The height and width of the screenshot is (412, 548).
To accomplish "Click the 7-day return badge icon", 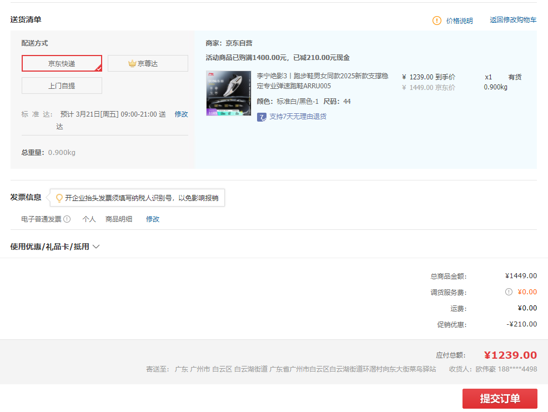I will pyautogui.click(x=262, y=117).
